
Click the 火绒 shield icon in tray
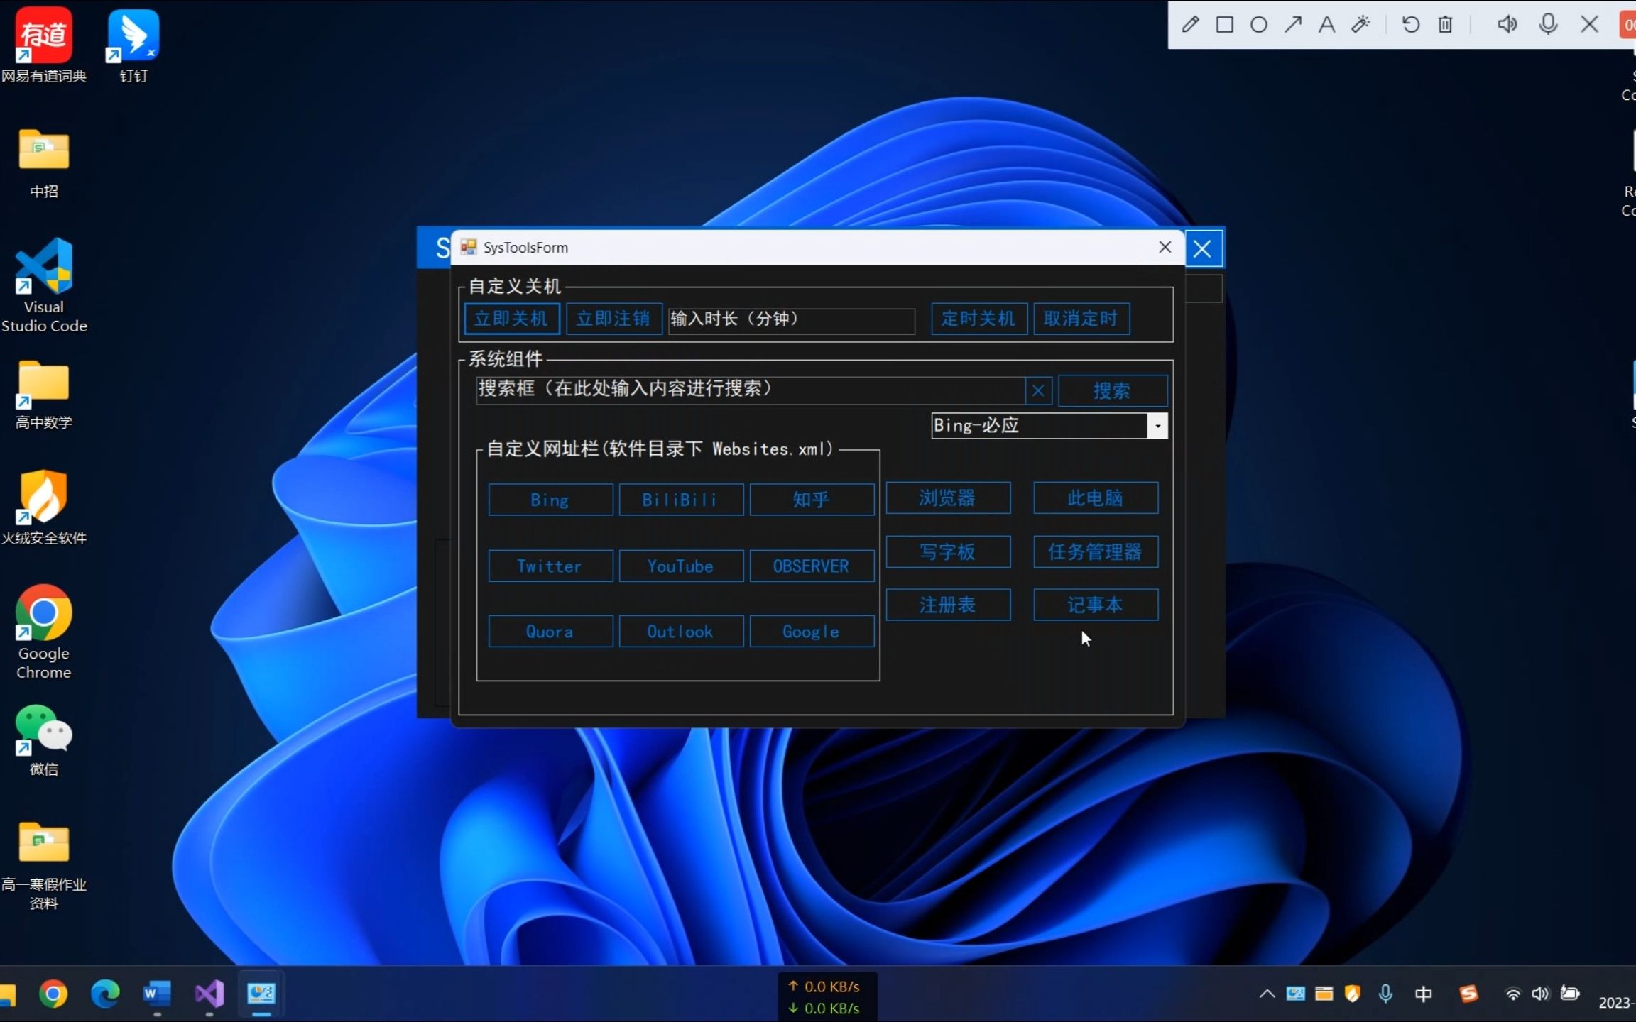[1352, 994]
